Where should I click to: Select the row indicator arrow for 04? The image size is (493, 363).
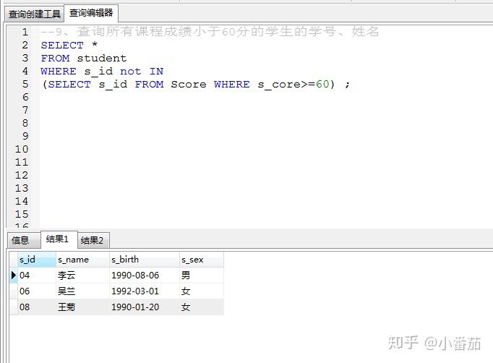pos(13,276)
